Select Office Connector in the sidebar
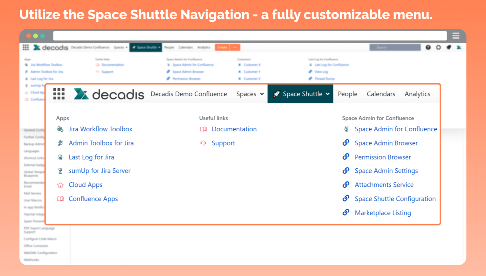The width and height of the screenshot is (486, 276). point(36,246)
